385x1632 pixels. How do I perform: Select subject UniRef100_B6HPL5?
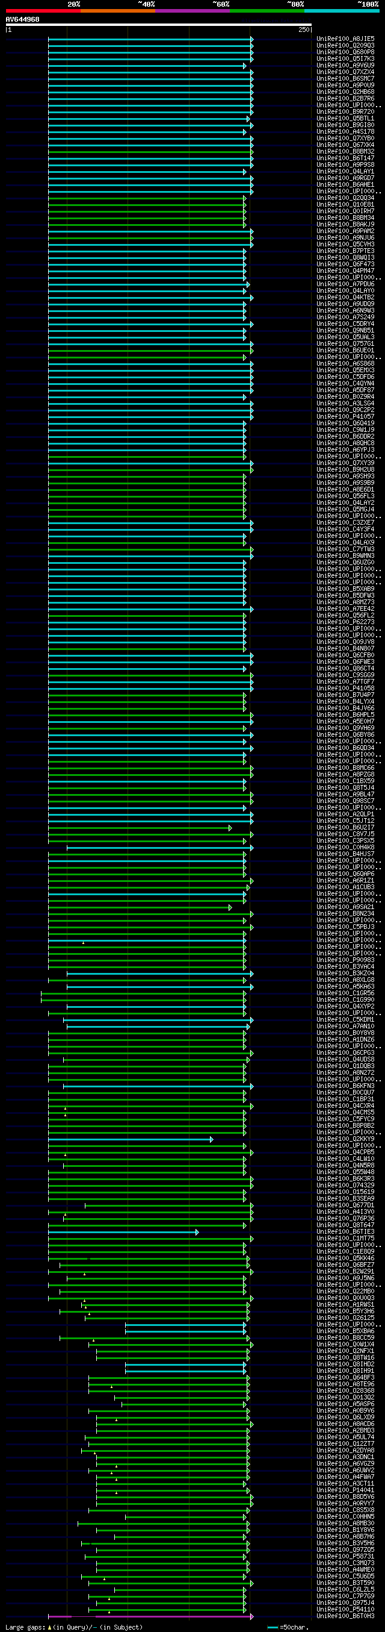point(345,715)
